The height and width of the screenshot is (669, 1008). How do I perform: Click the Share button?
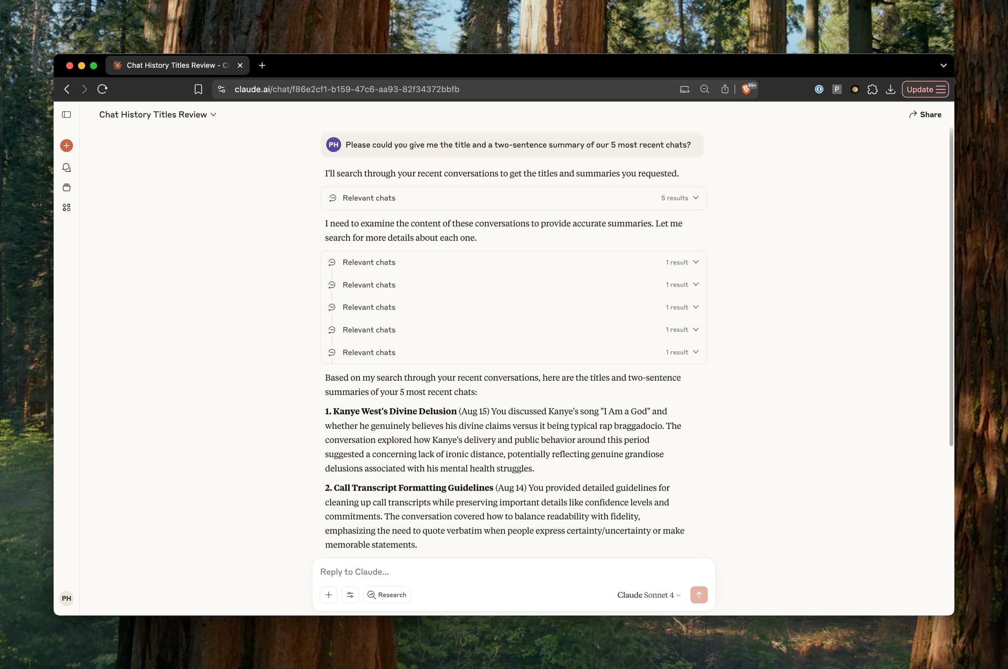coord(925,115)
